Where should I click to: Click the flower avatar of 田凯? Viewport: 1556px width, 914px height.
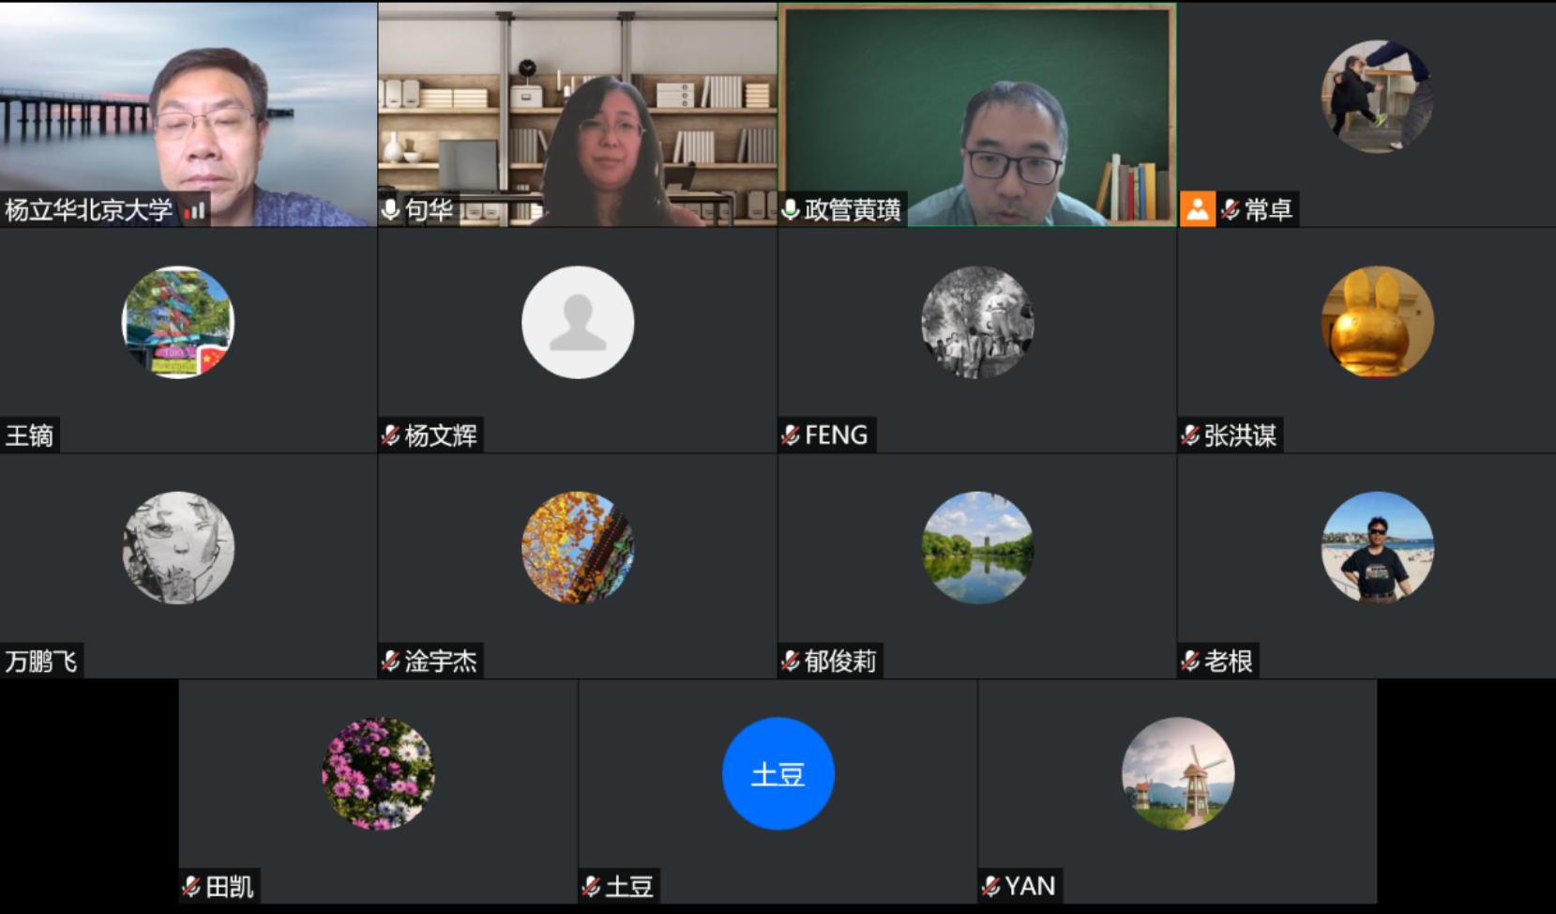378,773
